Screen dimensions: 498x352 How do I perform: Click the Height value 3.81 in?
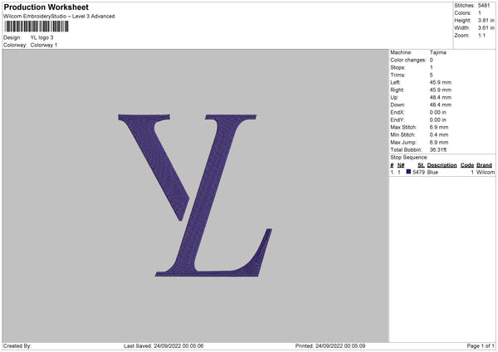(486, 20)
